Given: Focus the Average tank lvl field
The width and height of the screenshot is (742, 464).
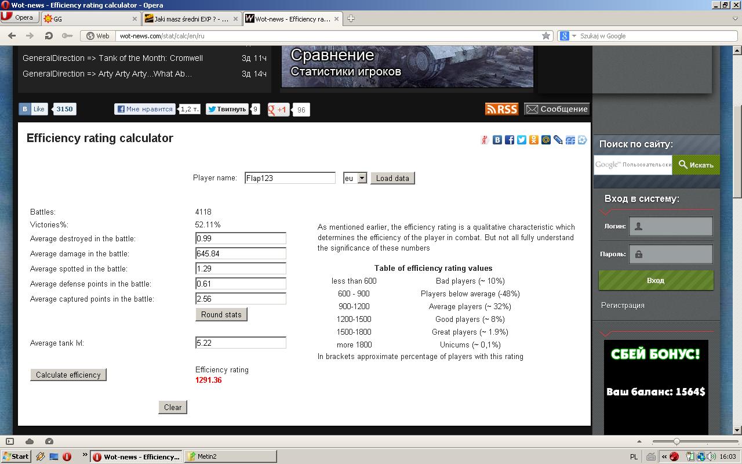Looking at the screenshot, I should click(x=241, y=343).
